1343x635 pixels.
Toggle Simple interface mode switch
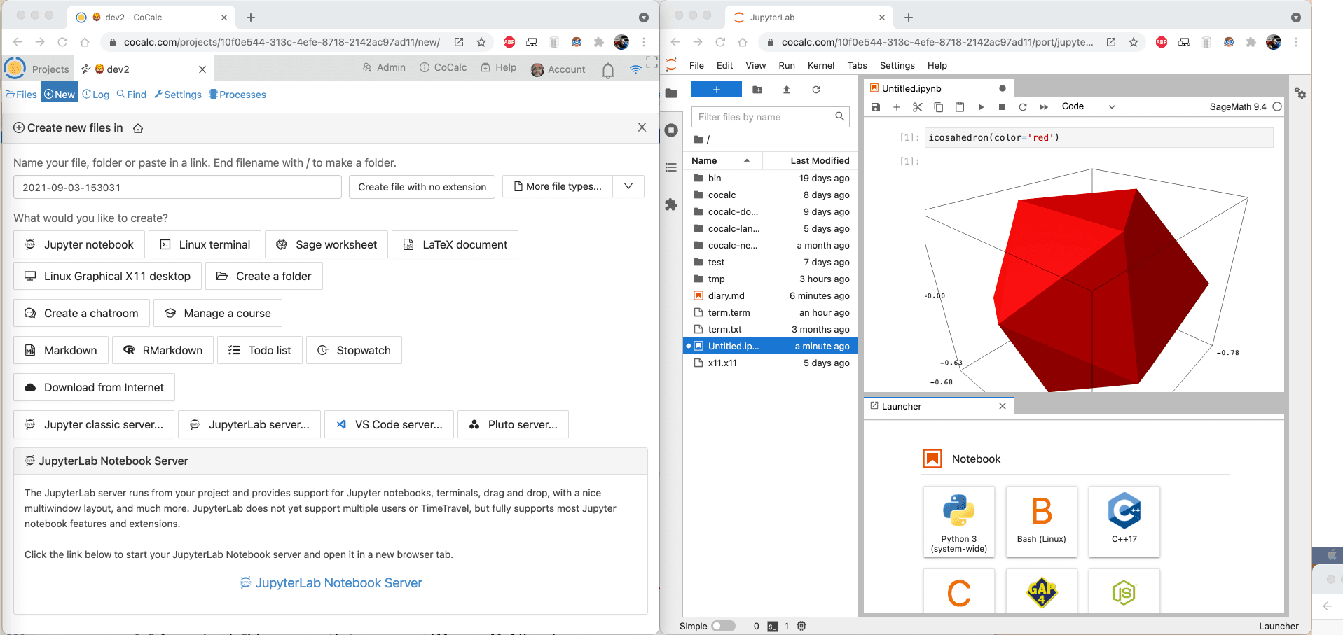[723, 627]
